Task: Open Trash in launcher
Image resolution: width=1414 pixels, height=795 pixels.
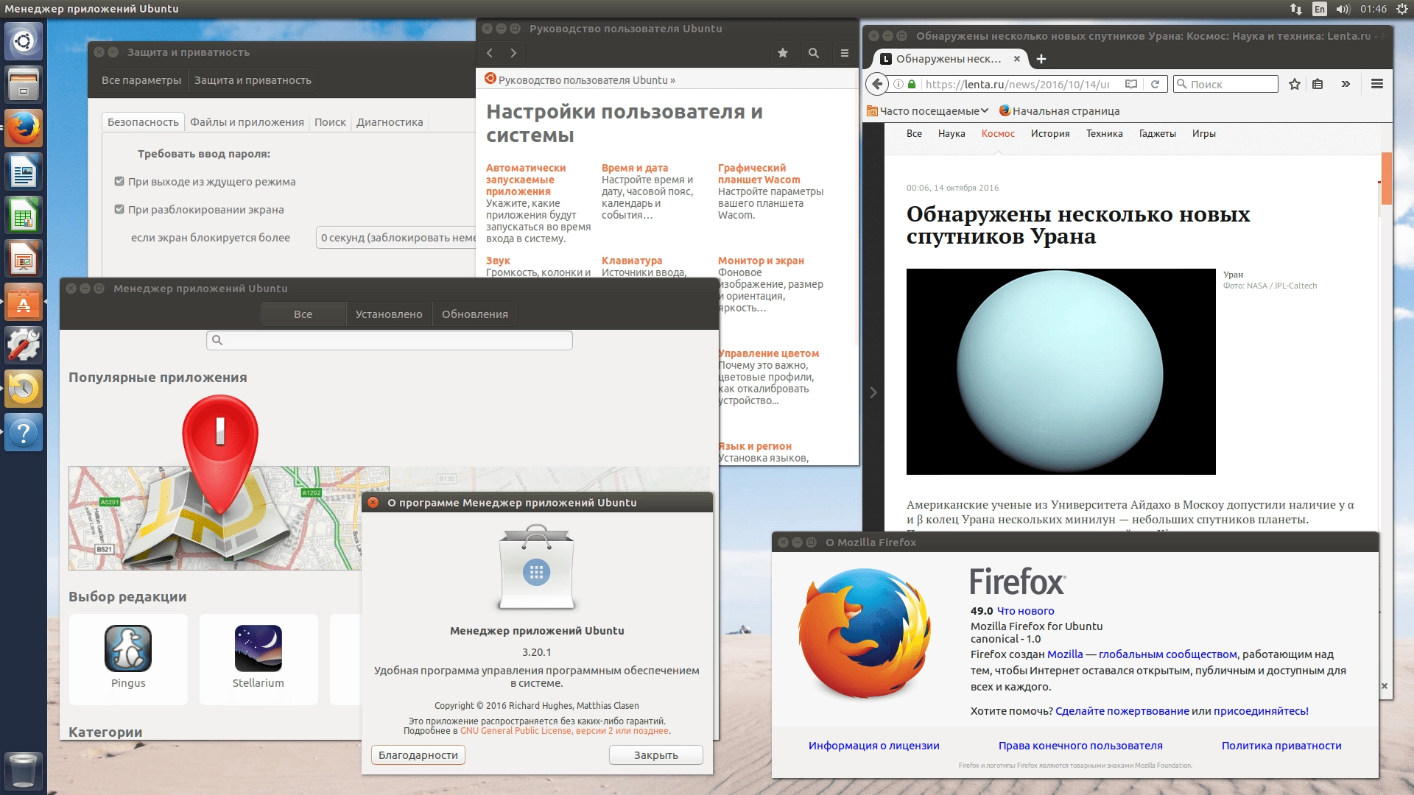Action: coord(24,770)
